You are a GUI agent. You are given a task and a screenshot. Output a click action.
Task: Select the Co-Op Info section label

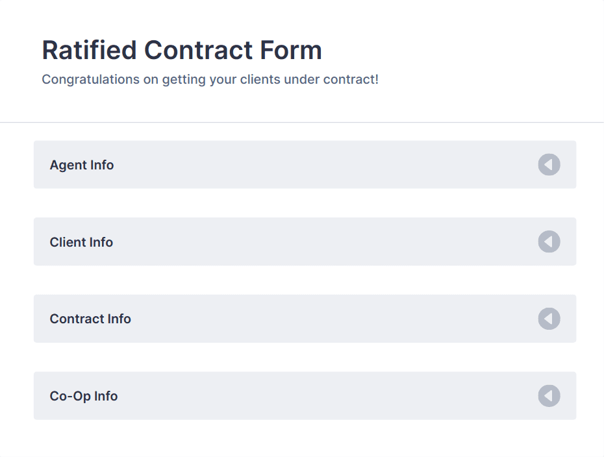point(83,396)
